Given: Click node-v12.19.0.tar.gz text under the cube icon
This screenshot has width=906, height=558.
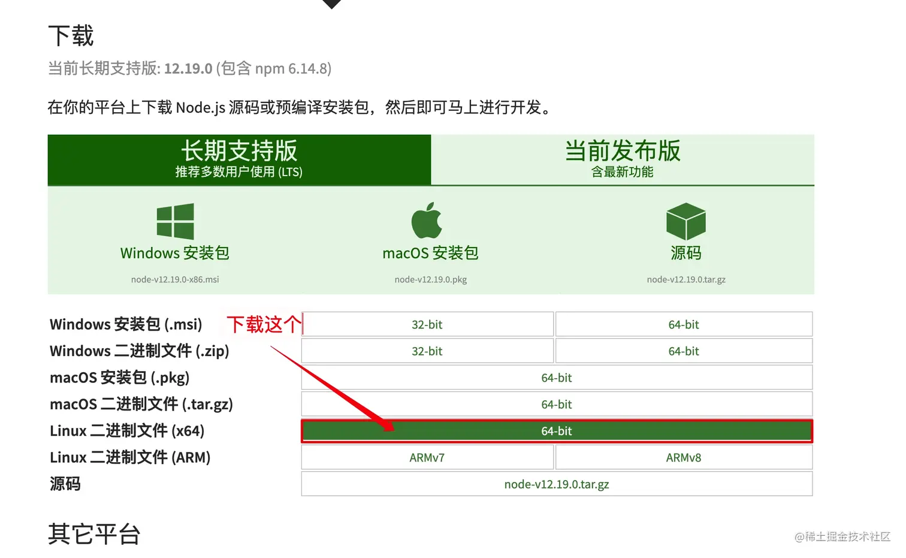Looking at the screenshot, I should tap(686, 279).
